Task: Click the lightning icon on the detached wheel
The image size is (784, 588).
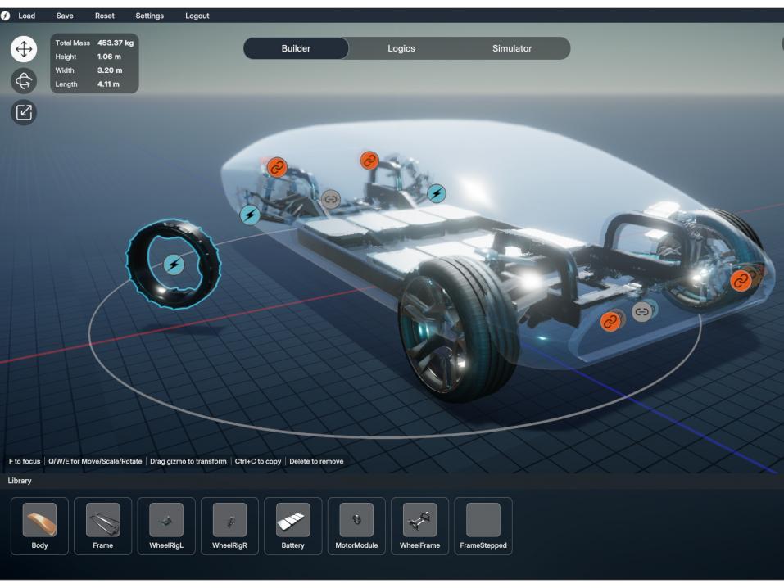Action: [x=174, y=265]
